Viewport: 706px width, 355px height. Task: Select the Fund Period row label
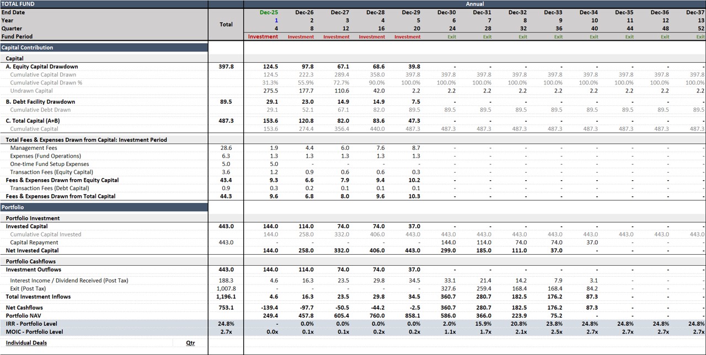[x=17, y=36]
